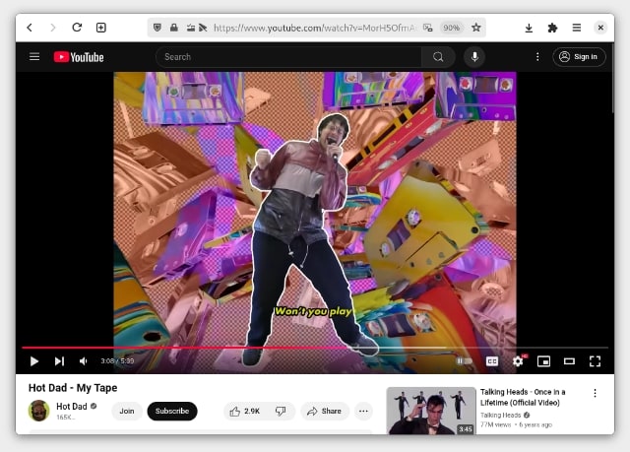This screenshot has width=630, height=452.
Task: Dislike this video
Action: [281, 411]
